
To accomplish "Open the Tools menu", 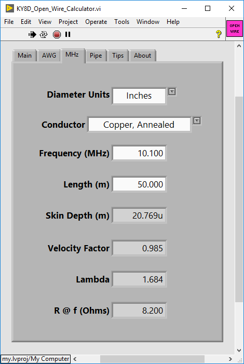I will pos(121,22).
